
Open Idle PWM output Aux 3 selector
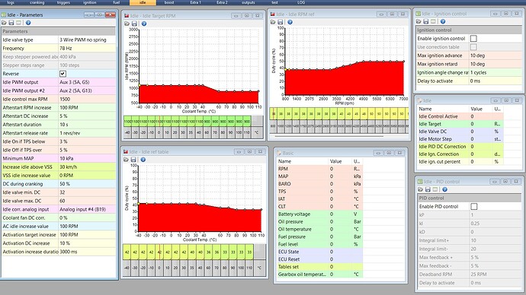tap(87, 82)
